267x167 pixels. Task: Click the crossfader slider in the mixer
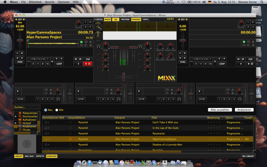[123, 77]
